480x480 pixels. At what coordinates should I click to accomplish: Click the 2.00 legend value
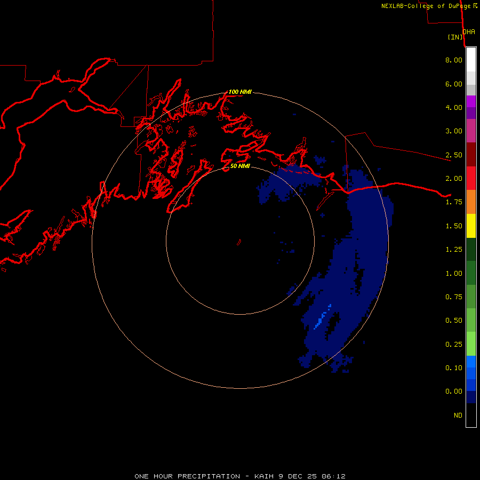454,179
